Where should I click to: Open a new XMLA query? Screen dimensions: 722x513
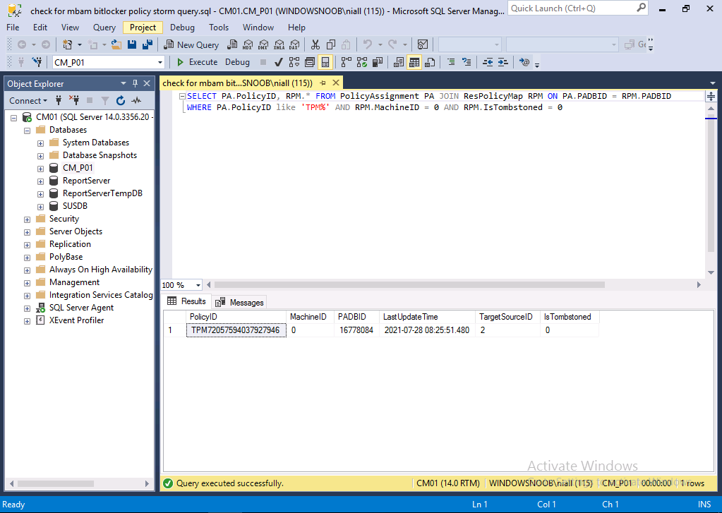(x=279, y=44)
